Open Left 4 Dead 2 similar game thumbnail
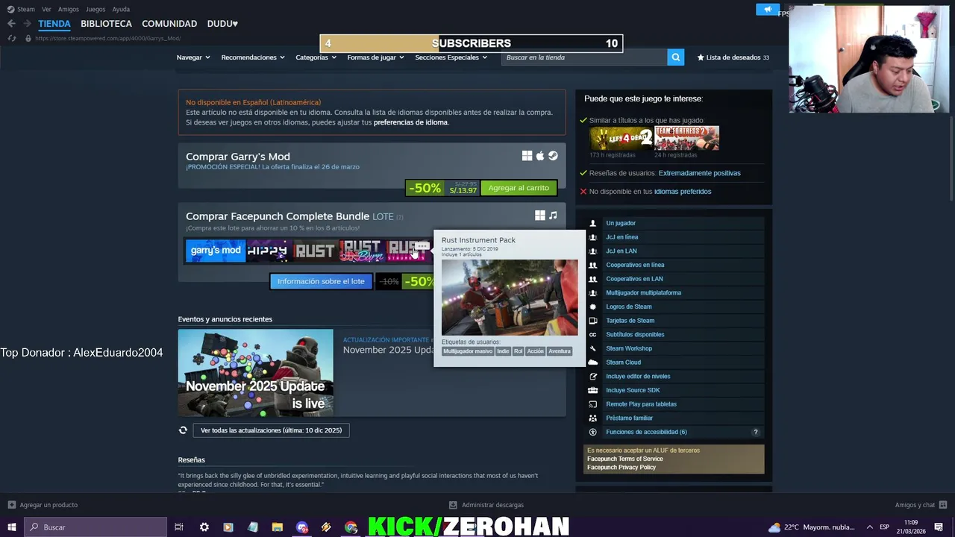The height and width of the screenshot is (537, 955). tap(621, 138)
